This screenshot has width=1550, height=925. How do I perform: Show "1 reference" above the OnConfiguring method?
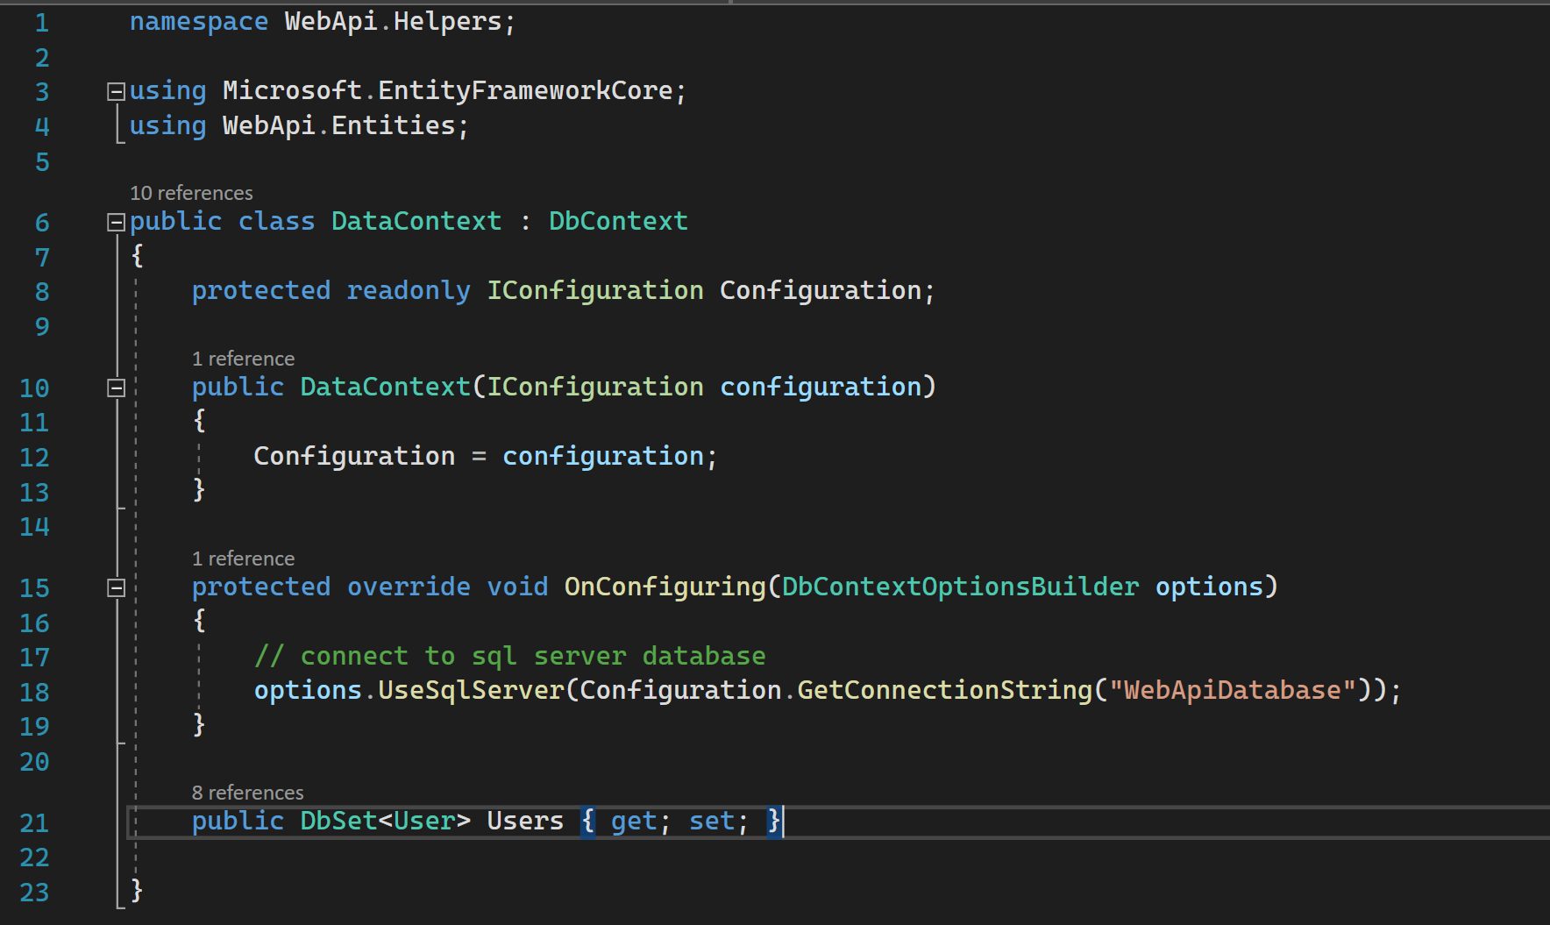[243, 559]
